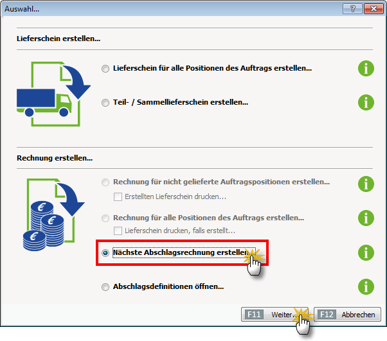Click the F12 Abbrechen button
Viewport: 387px width, 341px height.
[x=347, y=315]
